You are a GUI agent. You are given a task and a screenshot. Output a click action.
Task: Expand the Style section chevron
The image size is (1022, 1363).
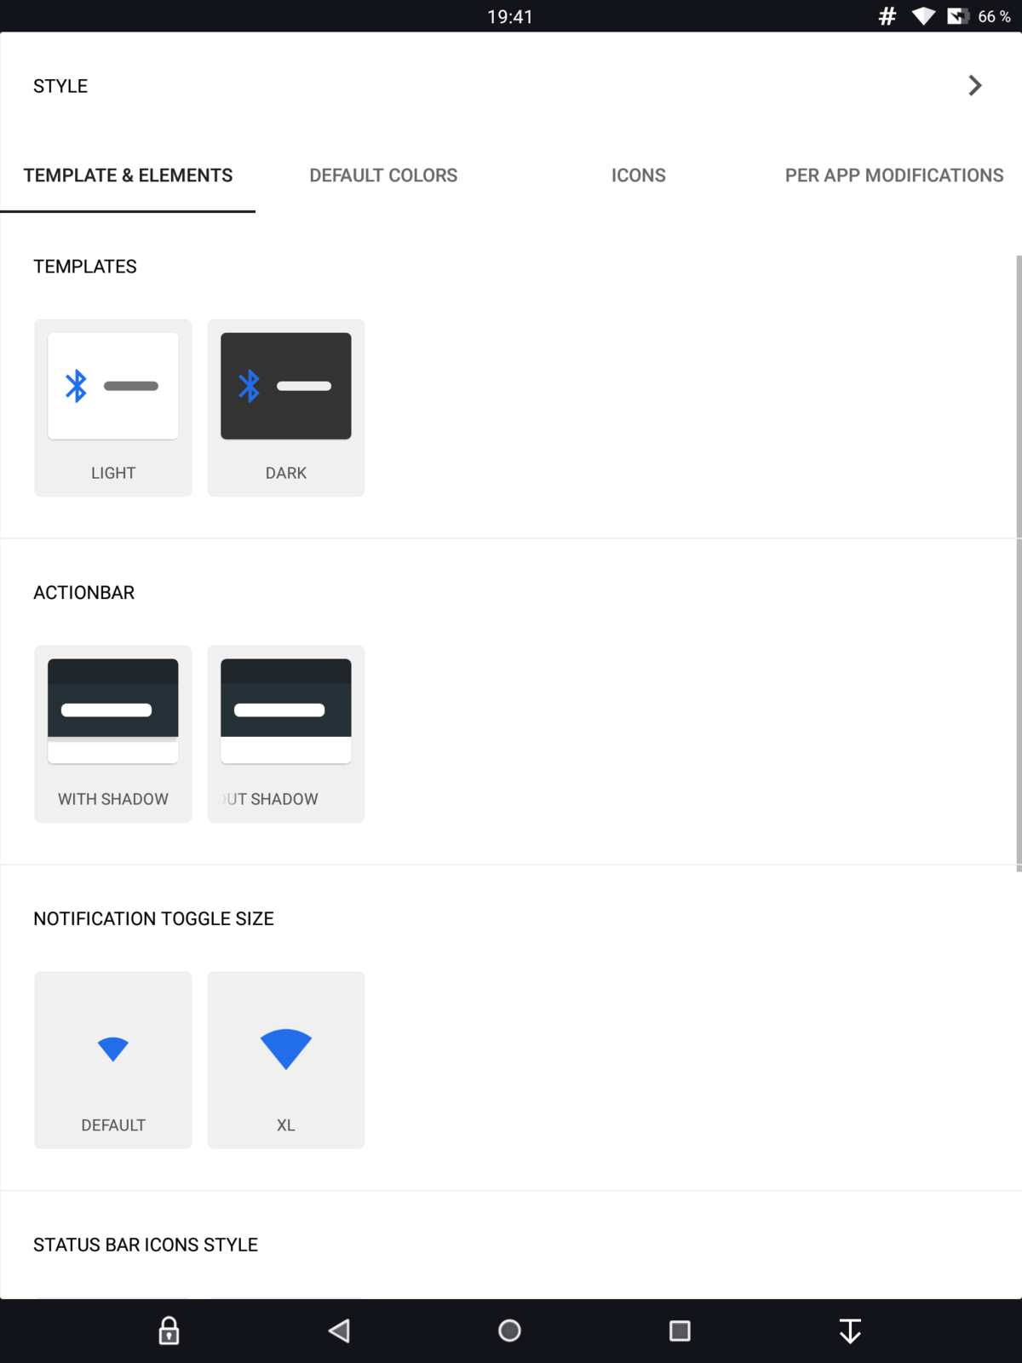click(x=975, y=85)
